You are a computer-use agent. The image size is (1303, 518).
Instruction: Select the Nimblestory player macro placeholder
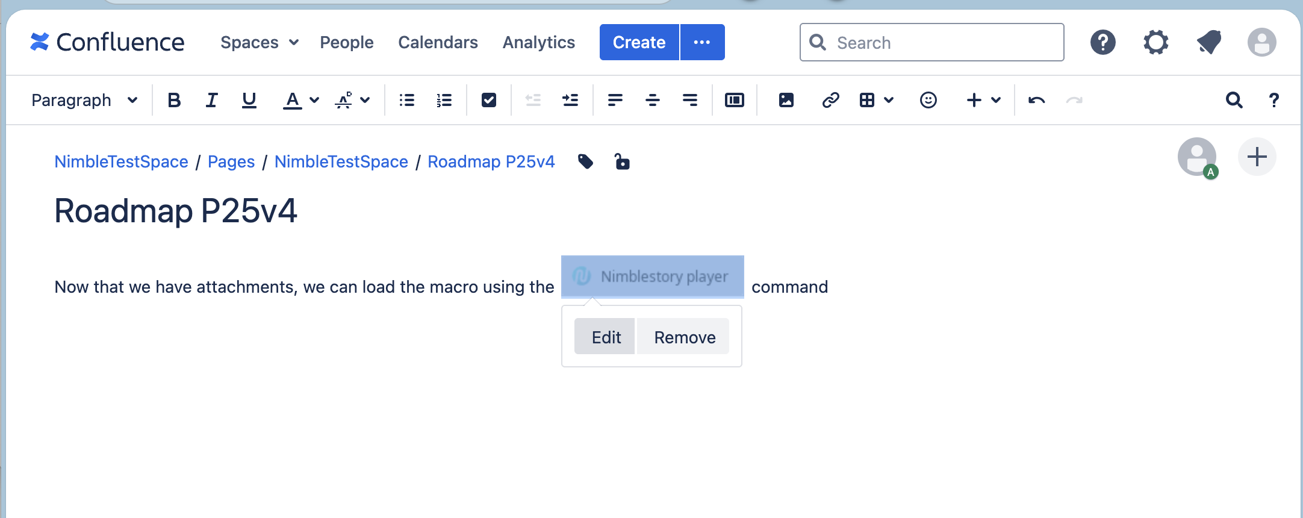tap(653, 276)
